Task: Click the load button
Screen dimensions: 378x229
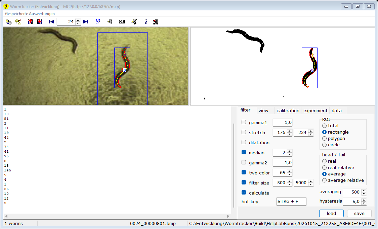Action: (331, 213)
